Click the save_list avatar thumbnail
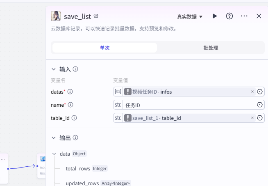268x186 pixels. pyautogui.click(x=56, y=16)
